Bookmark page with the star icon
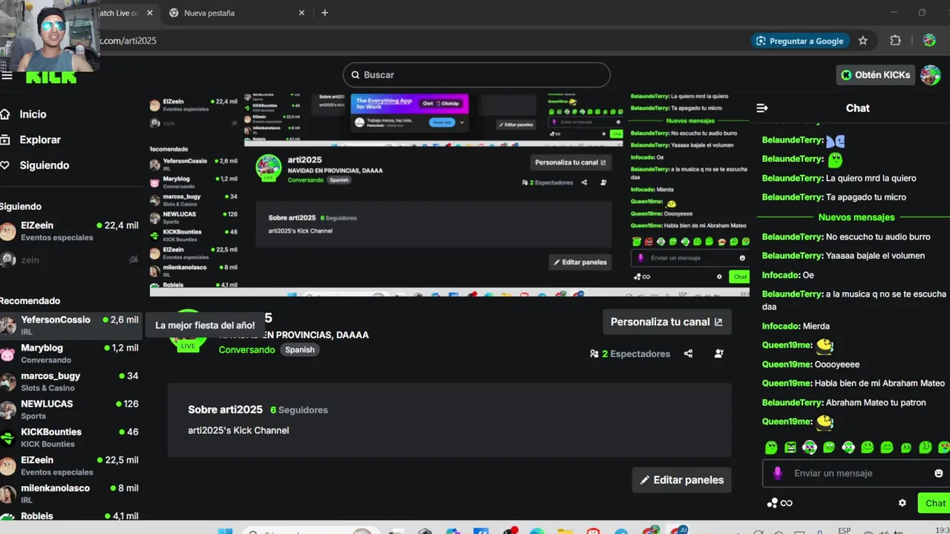950x534 pixels. (862, 41)
